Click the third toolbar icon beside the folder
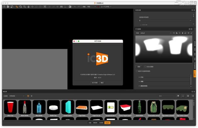The width and height of the screenshot is (198, 128). [12, 6]
